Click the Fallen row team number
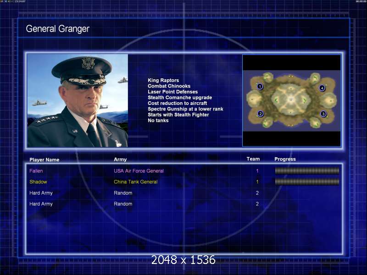The height and width of the screenshot is (275, 367). pos(257,171)
